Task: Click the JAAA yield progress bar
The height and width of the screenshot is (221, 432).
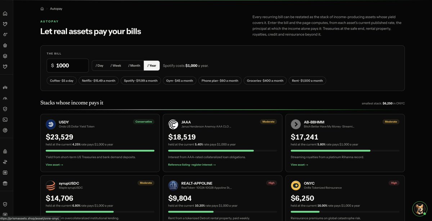Action: 222,151
